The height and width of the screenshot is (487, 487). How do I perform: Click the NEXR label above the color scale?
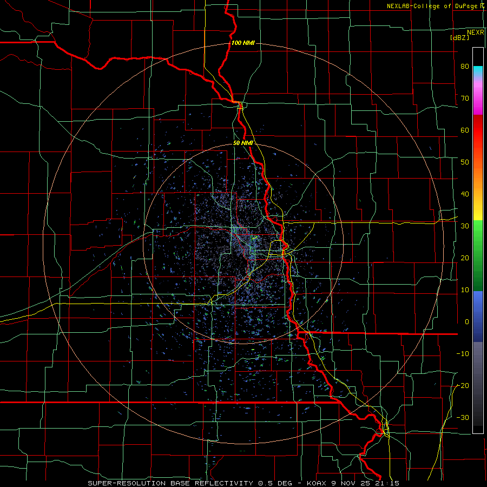pyautogui.click(x=475, y=32)
